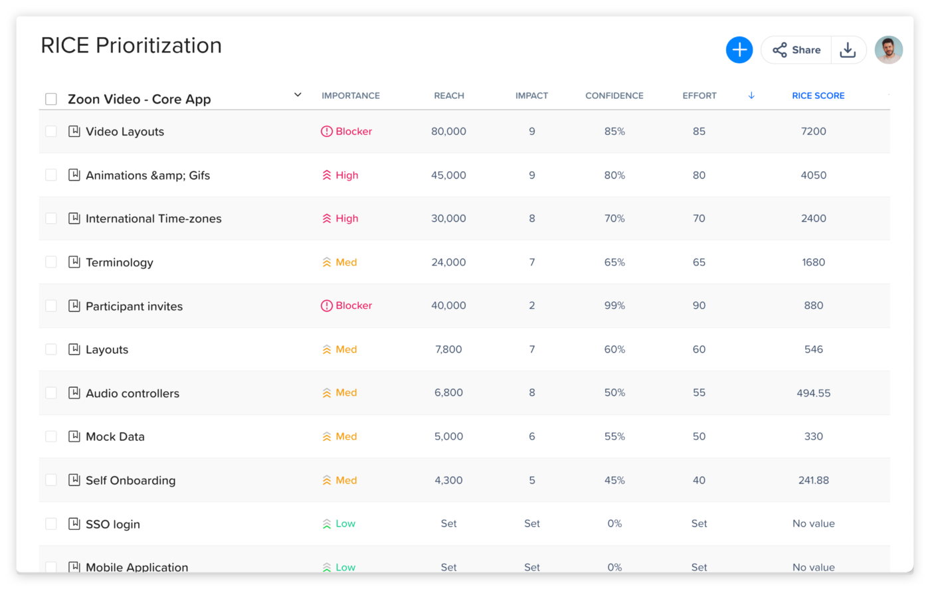Click the Video Layouts item bookmark icon
Viewport: 930px width, 591px height.
(x=74, y=131)
